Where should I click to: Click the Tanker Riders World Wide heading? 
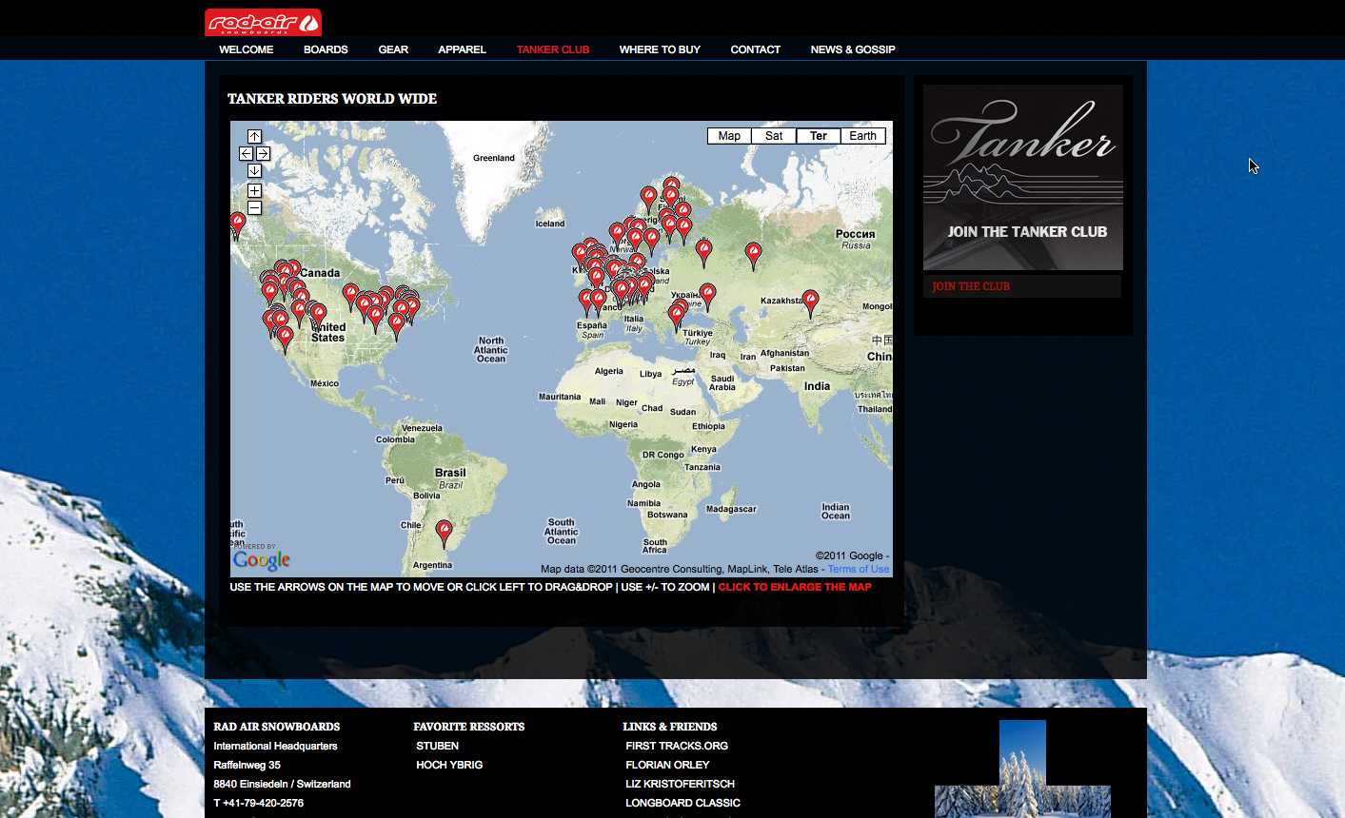pyautogui.click(x=332, y=99)
